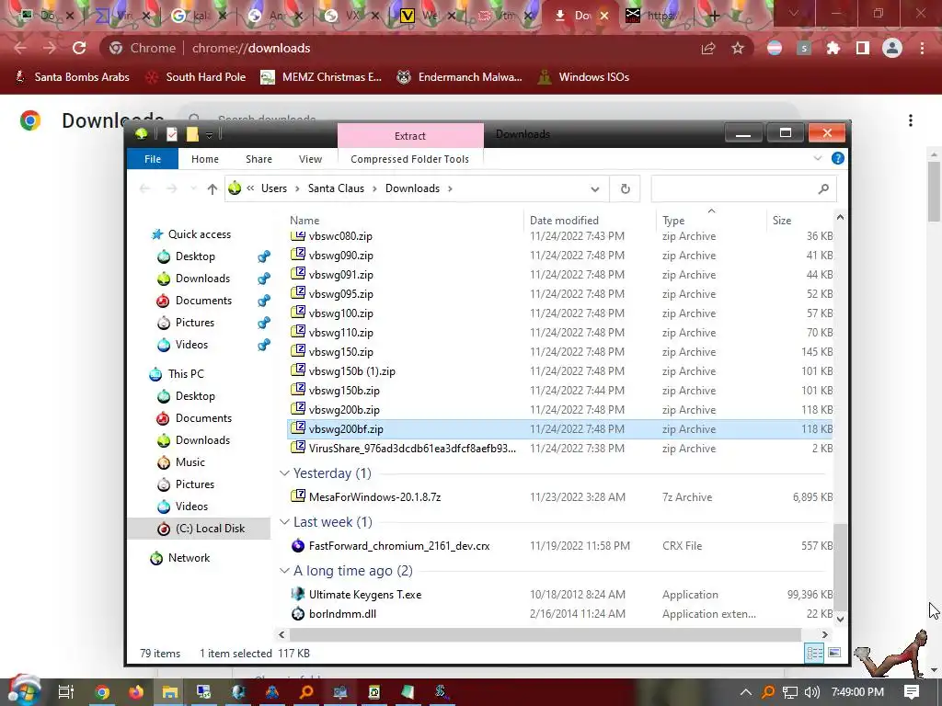
Task: Open the Share ribbon tab
Action: [x=258, y=159]
